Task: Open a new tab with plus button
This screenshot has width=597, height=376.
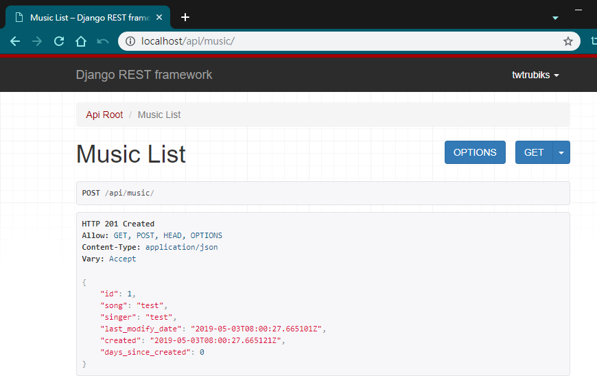Action: pyautogui.click(x=185, y=18)
